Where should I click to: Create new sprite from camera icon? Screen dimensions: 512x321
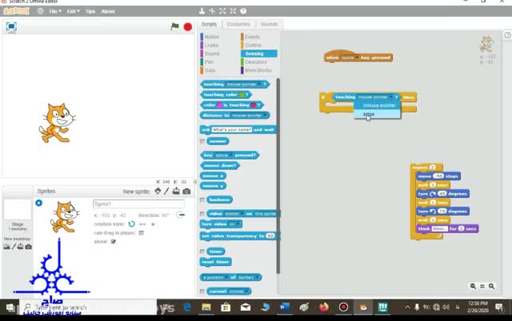click(187, 192)
